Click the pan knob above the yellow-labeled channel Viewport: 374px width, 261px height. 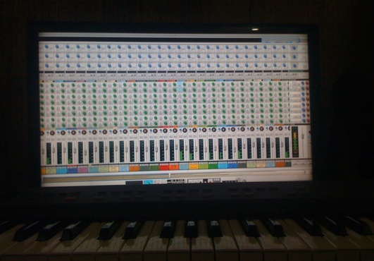pos(194,130)
